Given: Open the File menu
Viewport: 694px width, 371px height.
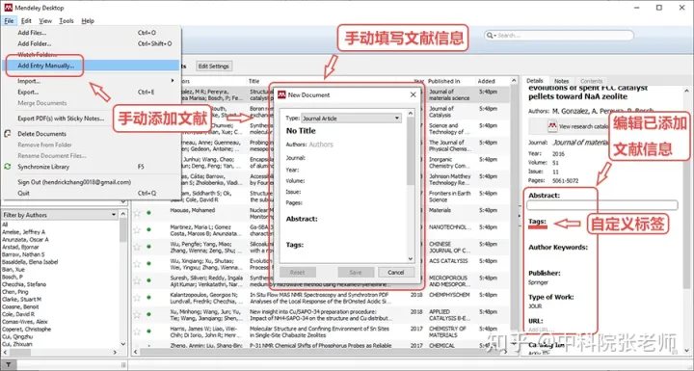Looking at the screenshot, I should [9, 21].
